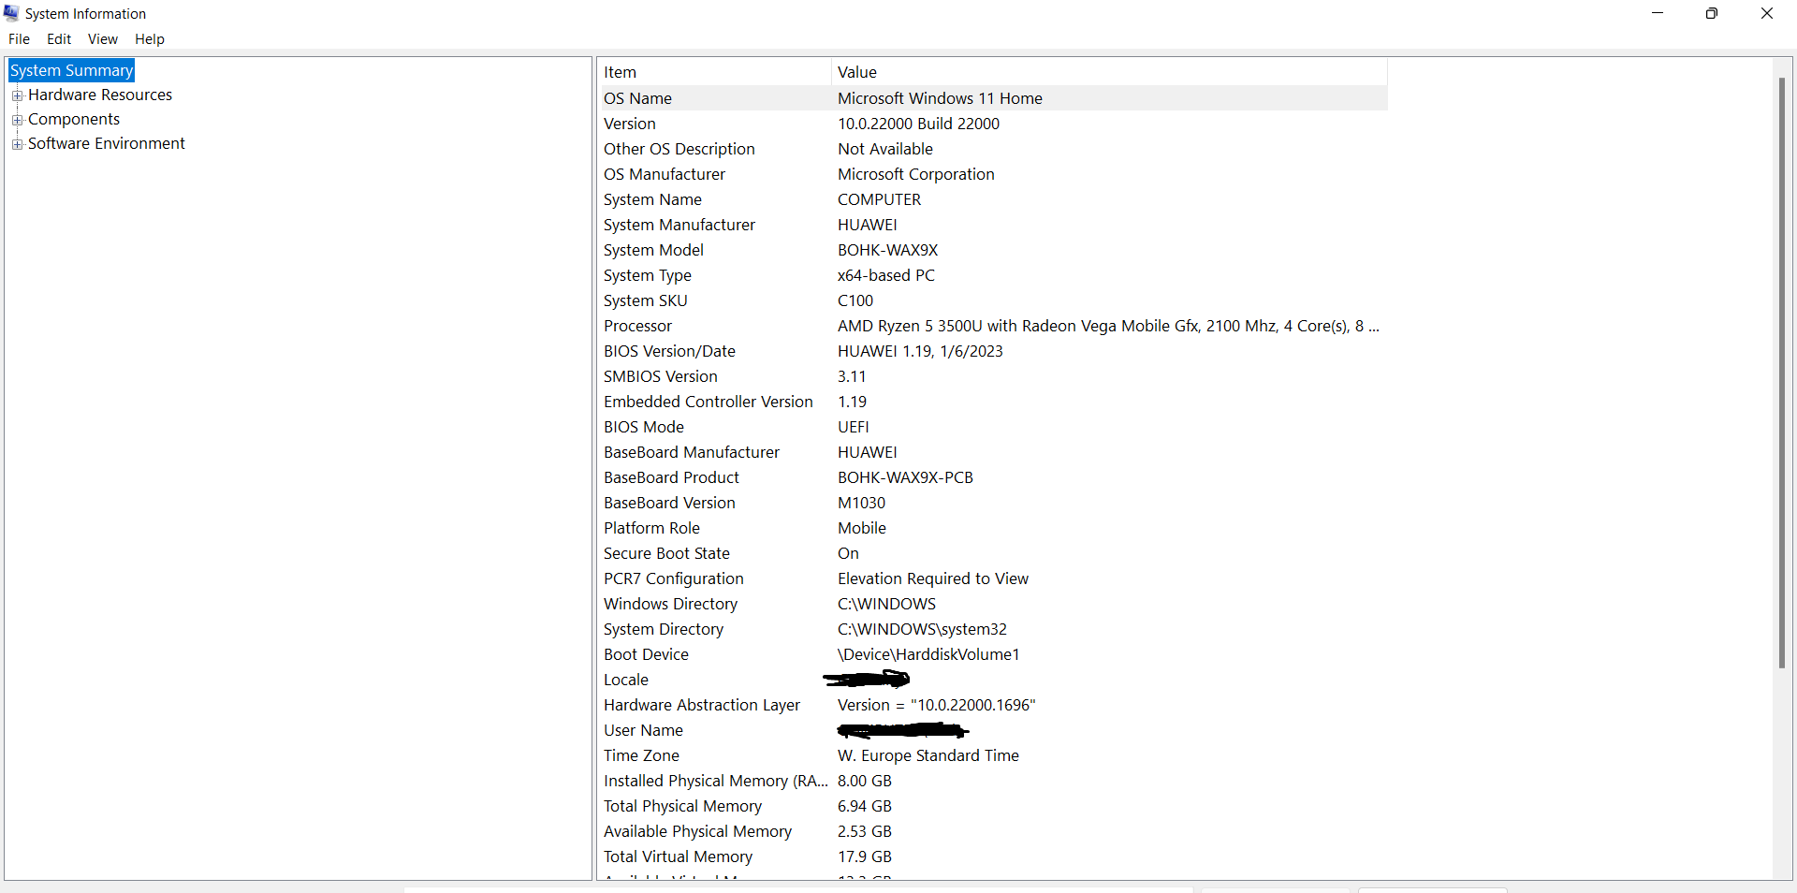Expand the Hardware Resources tree node
Viewport: 1797px width, 893px height.
[18, 95]
